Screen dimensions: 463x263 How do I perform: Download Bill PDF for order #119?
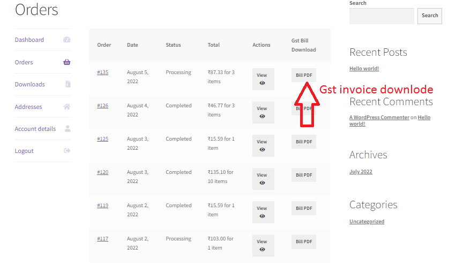tap(304, 208)
